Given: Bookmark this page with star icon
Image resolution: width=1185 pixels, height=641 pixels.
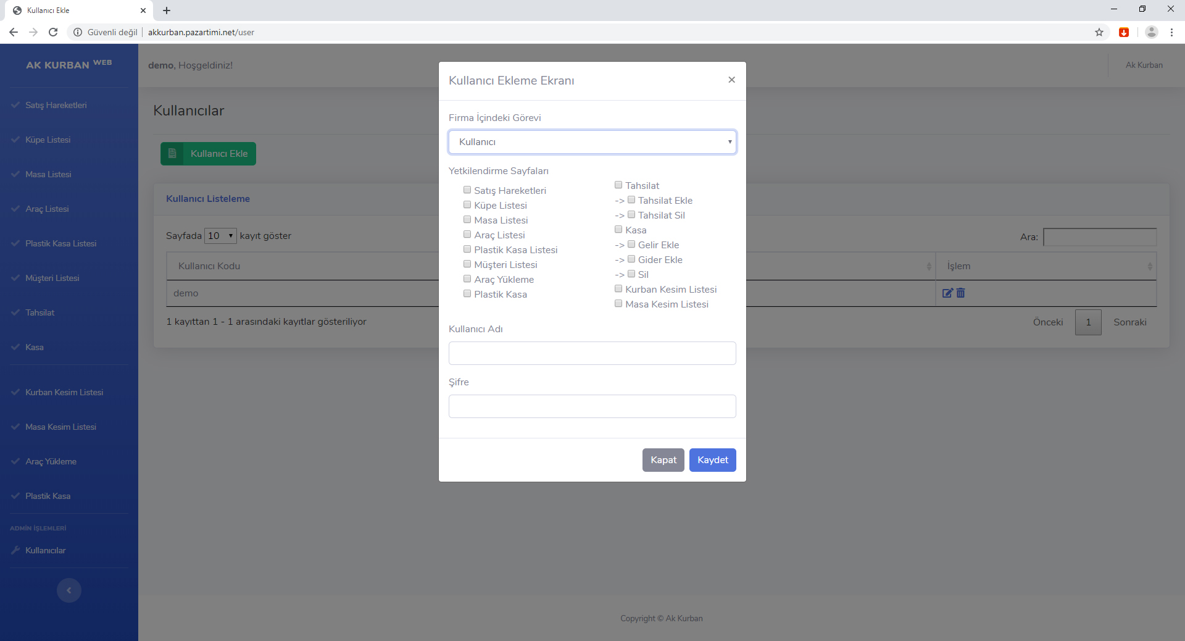Looking at the screenshot, I should click(1099, 32).
